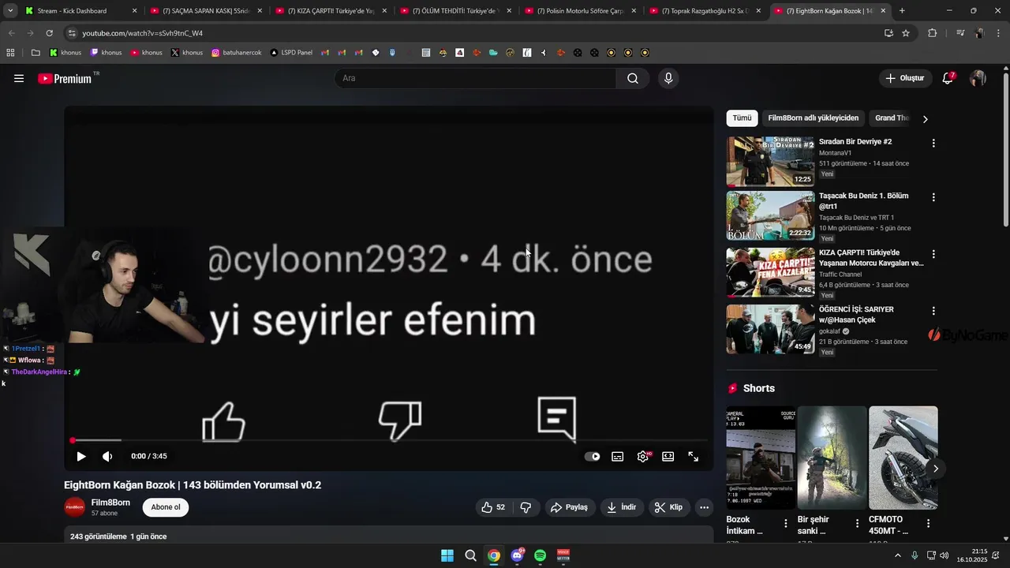Show hidden system tray icons
This screenshot has width=1010, height=568.
coord(897,555)
